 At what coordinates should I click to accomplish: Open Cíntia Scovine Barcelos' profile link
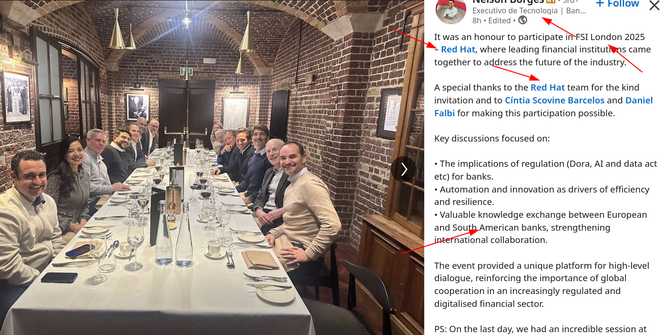pos(555,101)
